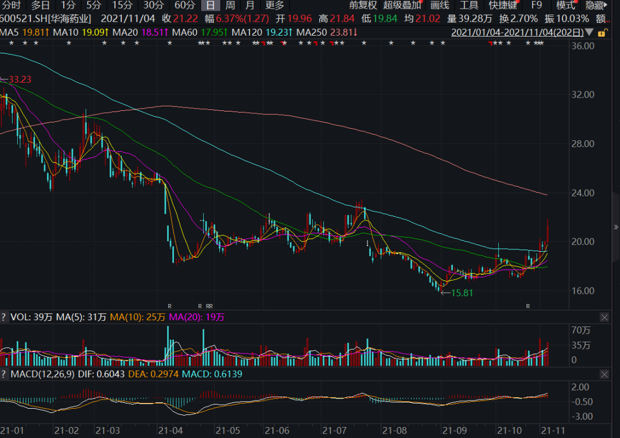Switch to 分时 intraday view tab
This screenshot has width=620, height=438.
click(x=11, y=6)
